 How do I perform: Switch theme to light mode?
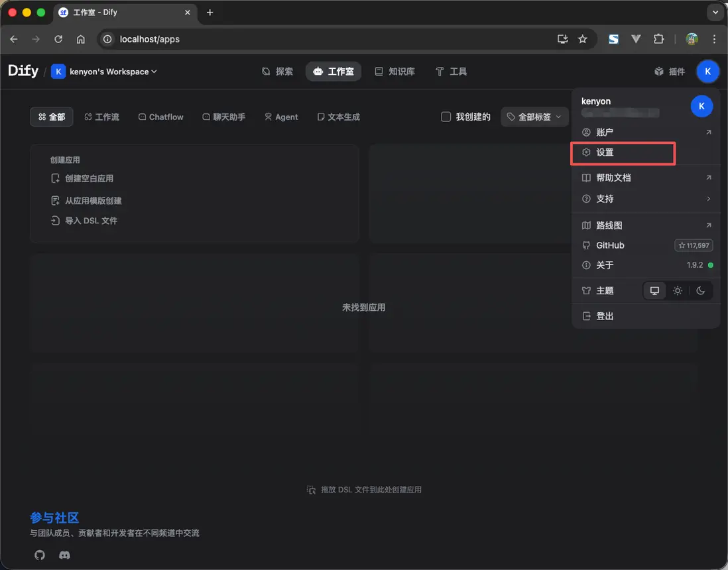(678, 290)
